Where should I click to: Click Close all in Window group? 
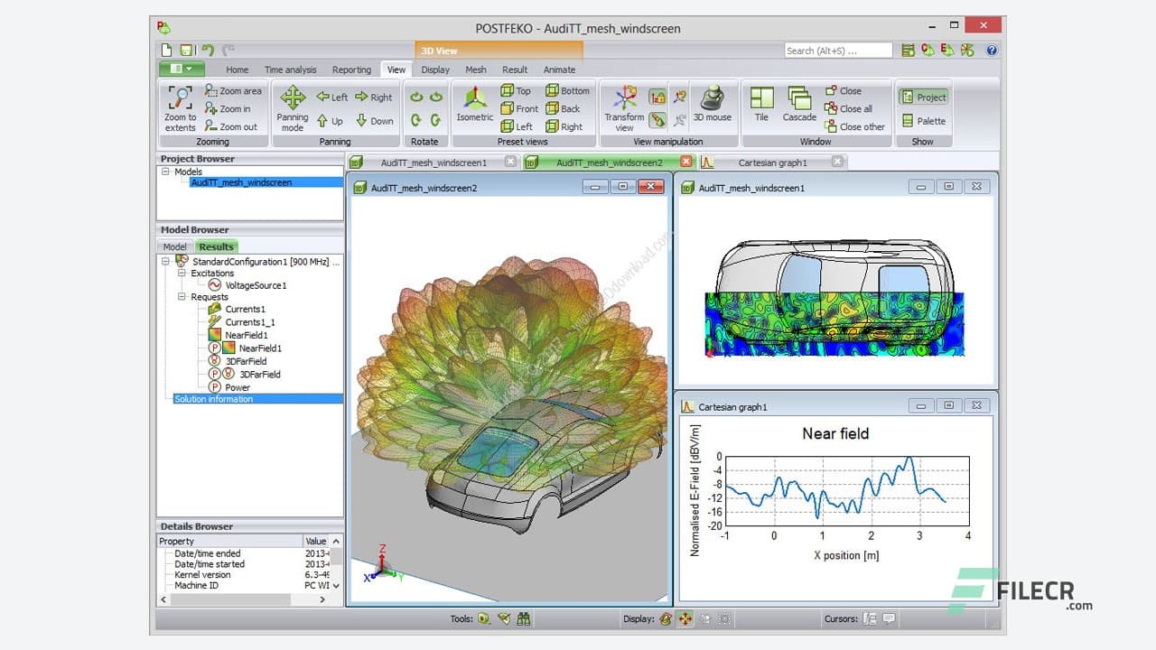[854, 109]
